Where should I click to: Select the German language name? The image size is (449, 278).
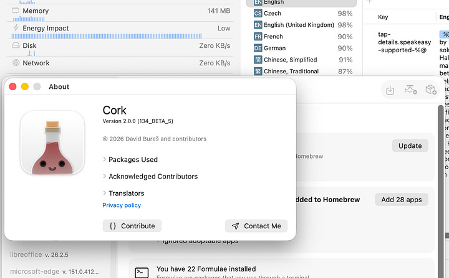click(x=274, y=48)
